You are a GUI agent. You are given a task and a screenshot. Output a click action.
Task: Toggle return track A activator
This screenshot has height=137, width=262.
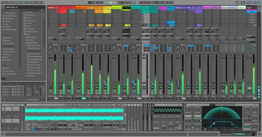[223, 88]
